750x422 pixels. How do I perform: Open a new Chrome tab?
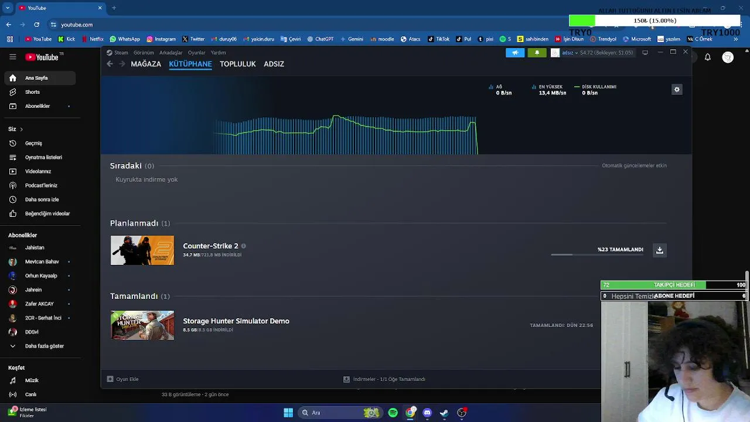(x=114, y=8)
